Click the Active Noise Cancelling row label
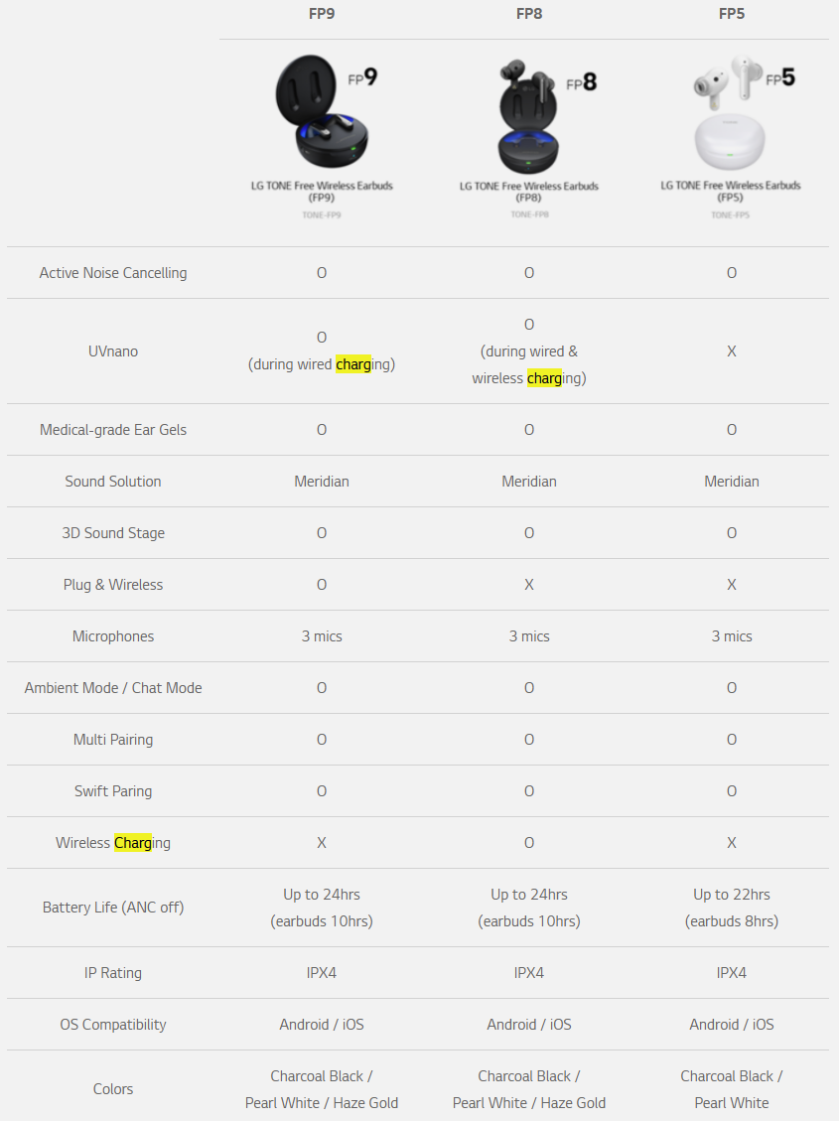839x1121 pixels. 113,272
